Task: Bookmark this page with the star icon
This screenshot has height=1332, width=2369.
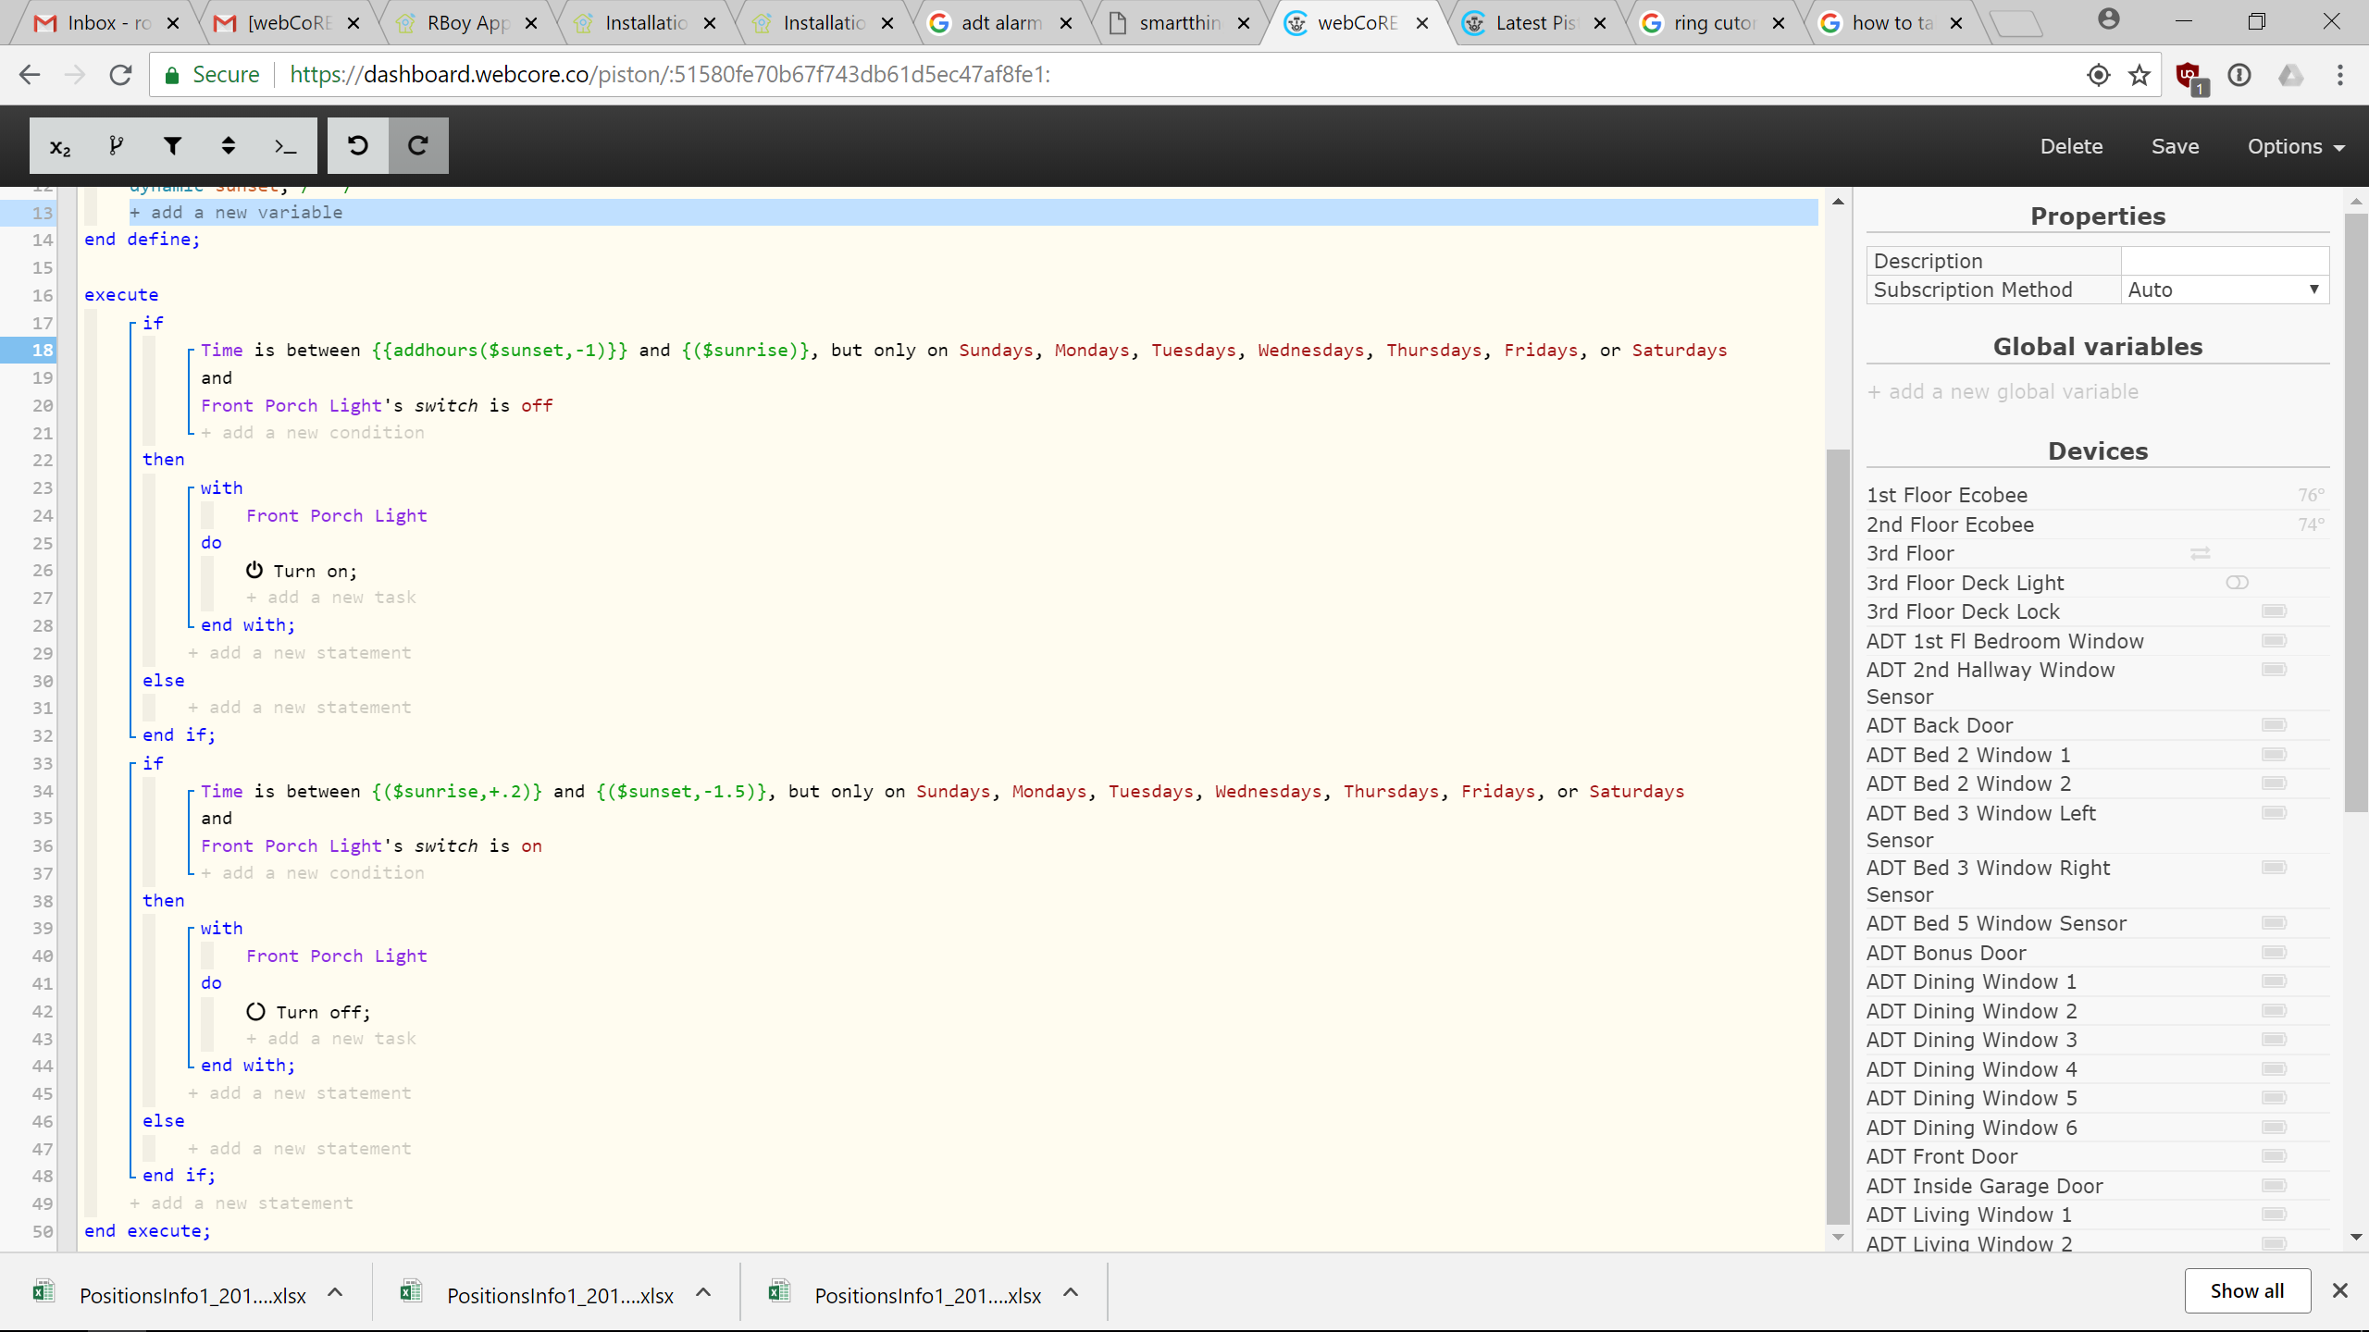Action: coord(2139,75)
